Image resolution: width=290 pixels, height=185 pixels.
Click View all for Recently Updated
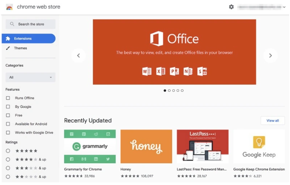pos(273,121)
